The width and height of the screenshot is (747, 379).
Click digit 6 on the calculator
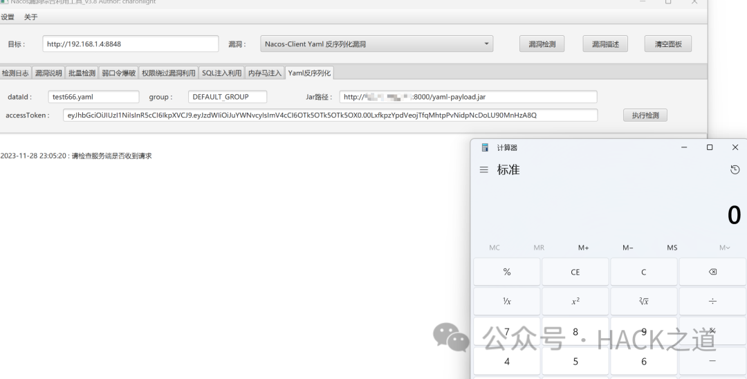(x=644, y=361)
